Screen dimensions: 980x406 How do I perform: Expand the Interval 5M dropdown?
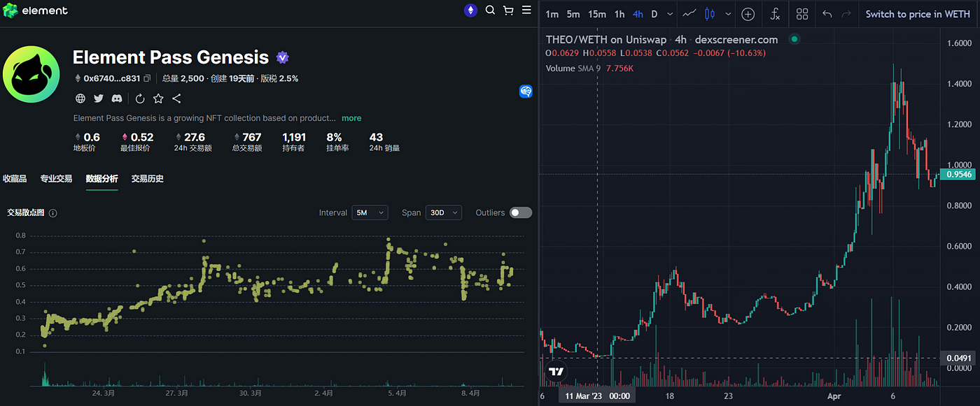370,212
